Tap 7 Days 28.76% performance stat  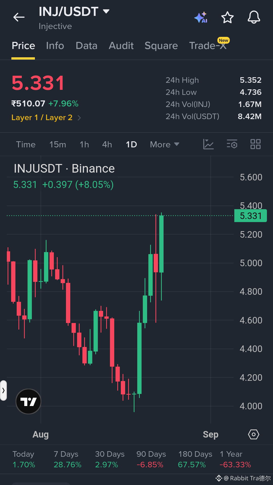coord(67,459)
